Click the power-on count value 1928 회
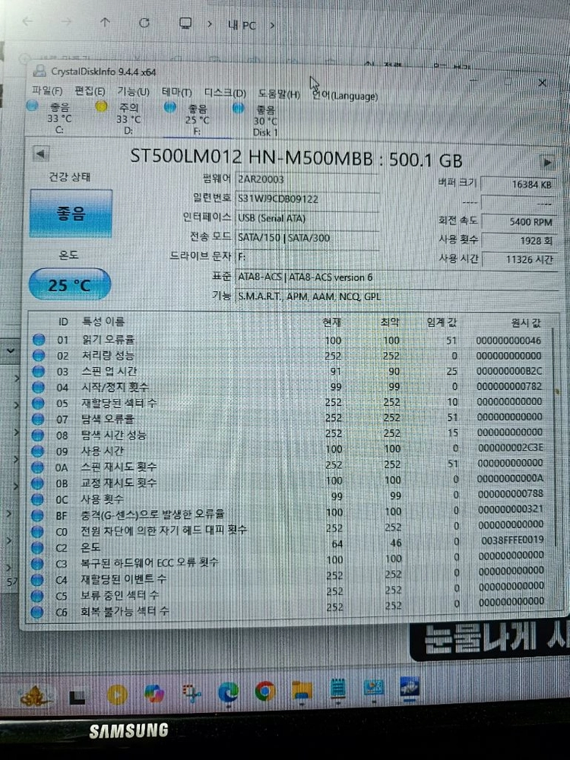The width and height of the screenshot is (570, 760). (x=518, y=240)
